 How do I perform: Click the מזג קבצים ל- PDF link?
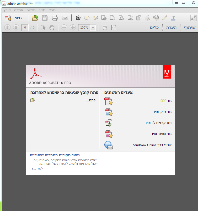159,123
